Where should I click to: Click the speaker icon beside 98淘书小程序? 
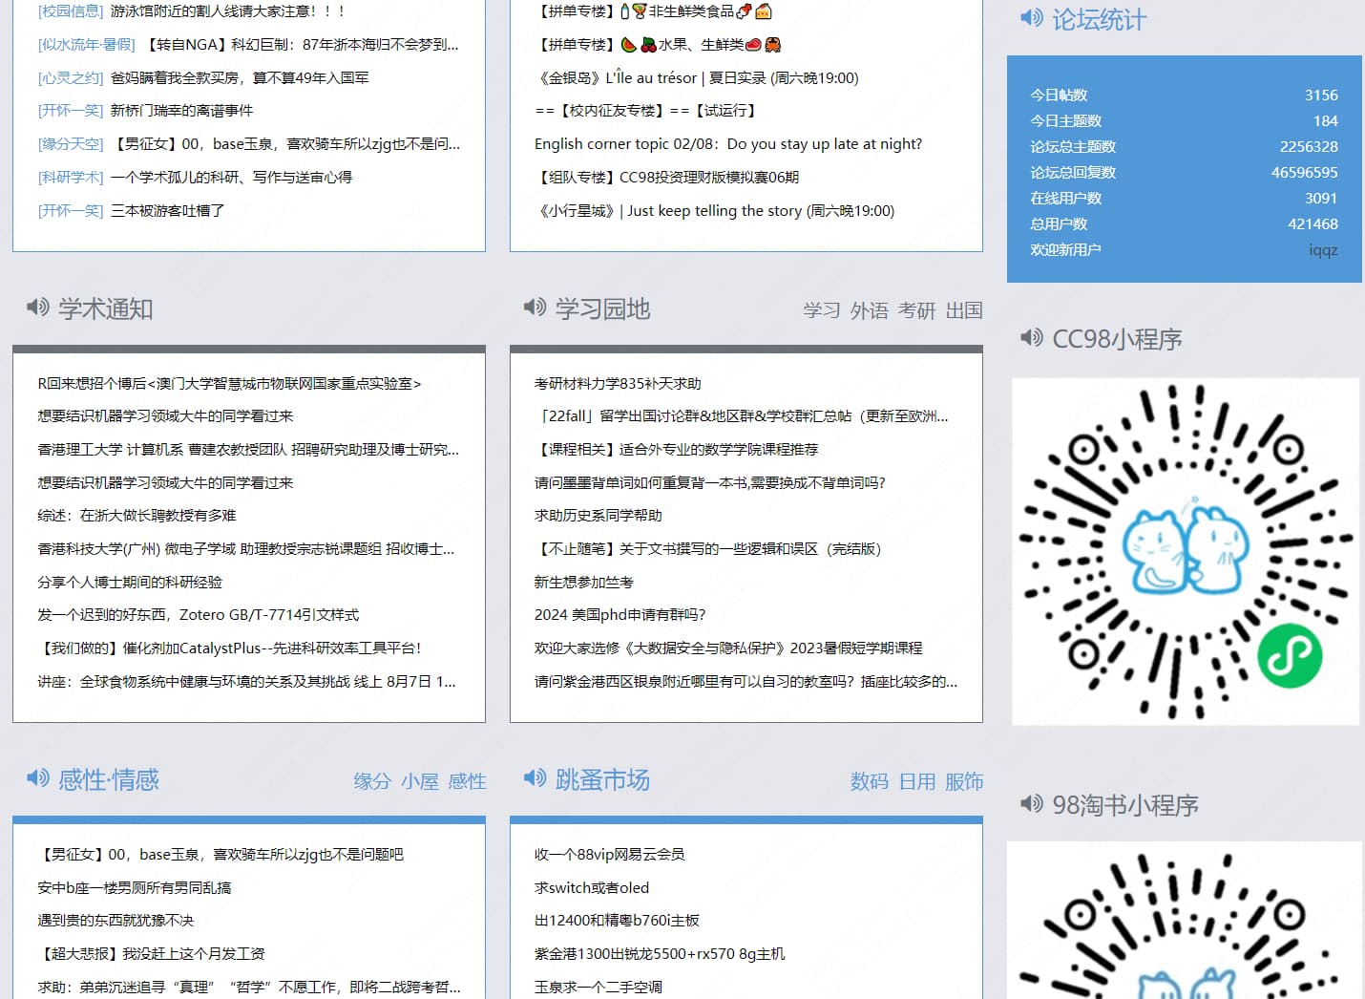pos(1031,804)
